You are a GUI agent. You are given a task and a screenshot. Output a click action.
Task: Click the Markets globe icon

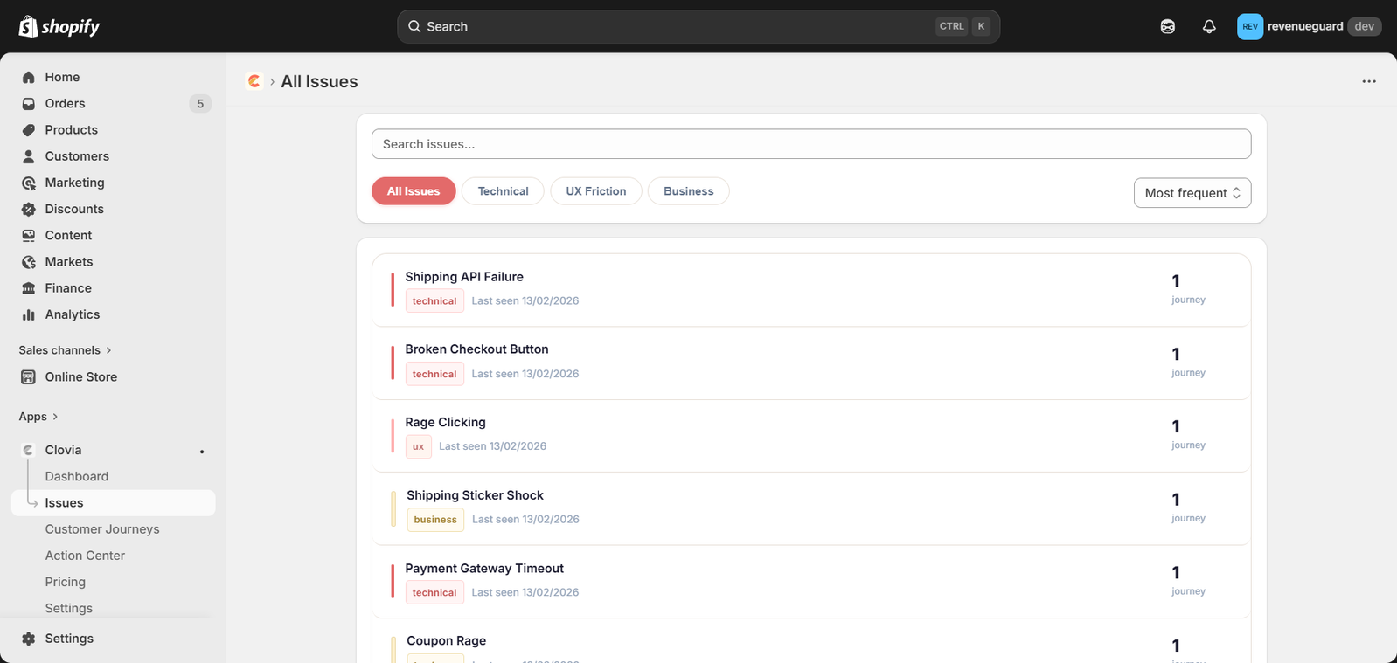tap(29, 262)
